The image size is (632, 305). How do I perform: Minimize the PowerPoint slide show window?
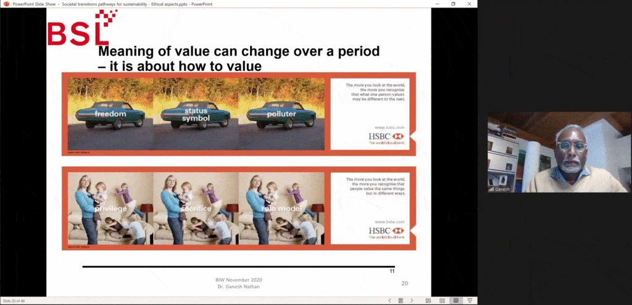[435, 4]
